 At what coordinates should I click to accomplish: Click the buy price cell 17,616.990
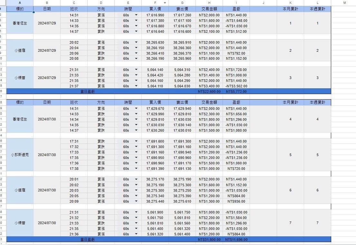[x=155, y=15]
